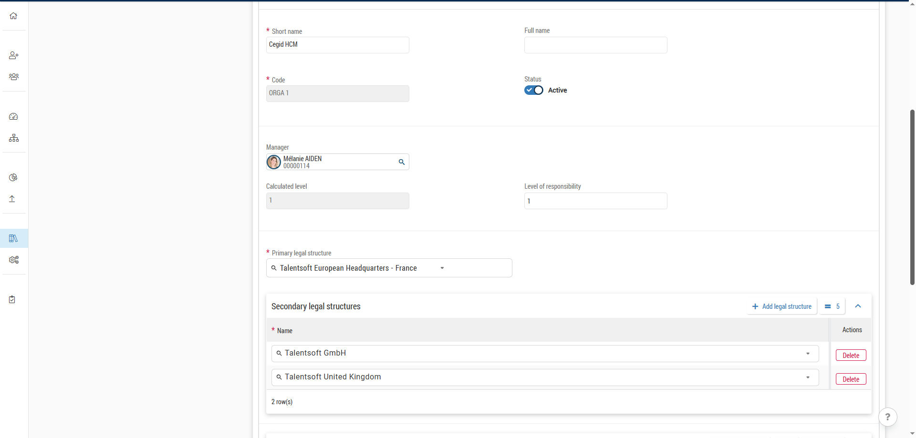Open the people group sidebar icon
The height and width of the screenshot is (438, 916).
pos(13,77)
